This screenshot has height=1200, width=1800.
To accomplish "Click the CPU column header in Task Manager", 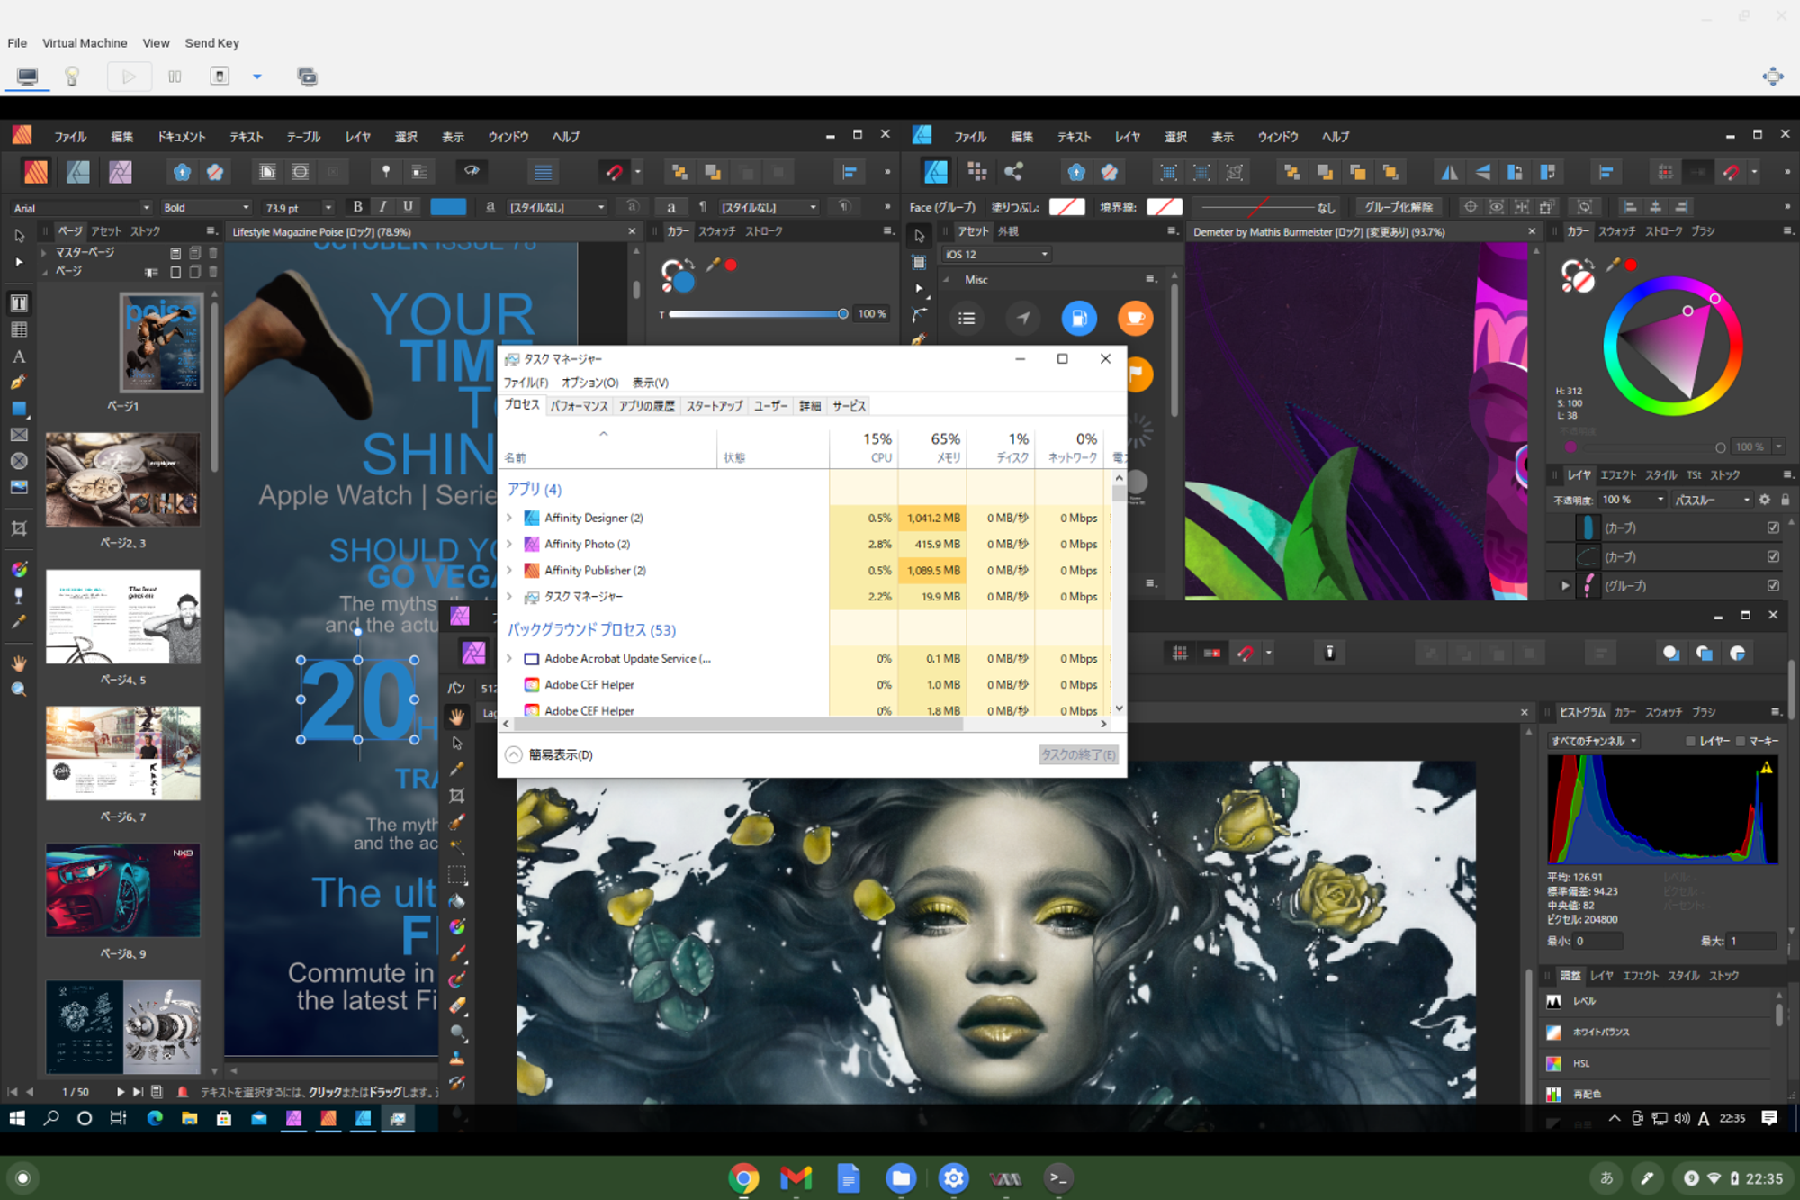I will 864,447.
